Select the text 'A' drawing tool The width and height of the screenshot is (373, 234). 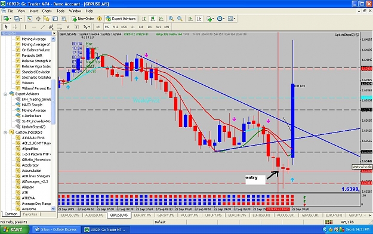[x=68, y=27]
